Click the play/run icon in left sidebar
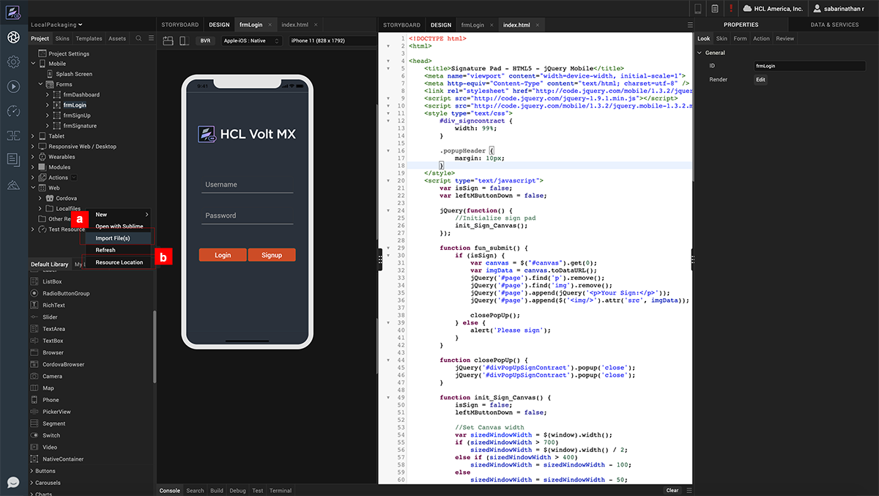This screenshot has width=879, height=496. 13,86
